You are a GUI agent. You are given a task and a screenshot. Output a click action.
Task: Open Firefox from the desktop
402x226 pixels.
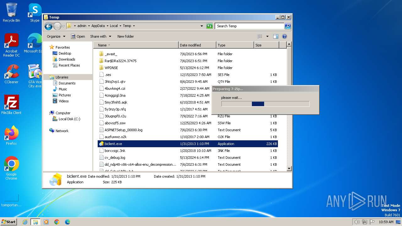(11, 136)
